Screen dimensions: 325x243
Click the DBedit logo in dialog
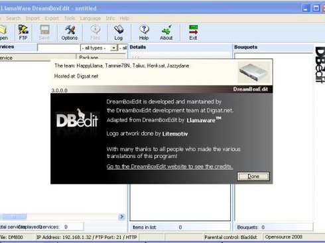tap(77, 119)
